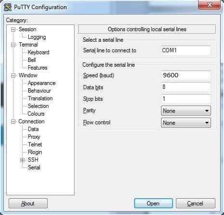Click the 'Data bits' label
This screenshot has width=224, height=215.
click(93, 87)
